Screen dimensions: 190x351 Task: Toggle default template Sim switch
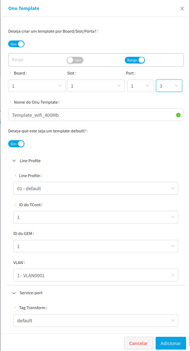pyautogui.click(x=16, y=144)
